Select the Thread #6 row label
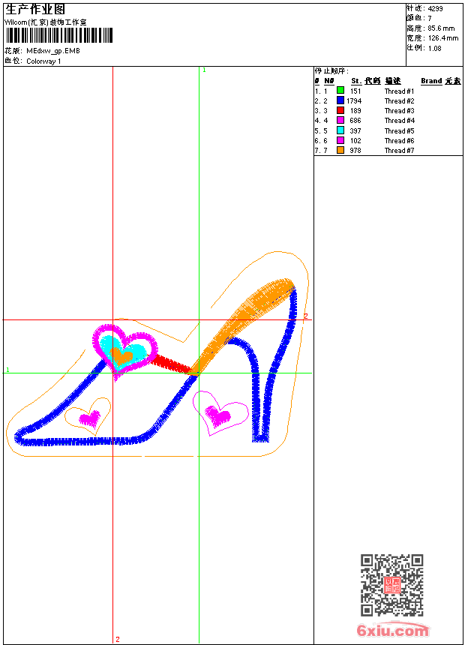Viewport: 465px width, 645px height. coord(399,141)
